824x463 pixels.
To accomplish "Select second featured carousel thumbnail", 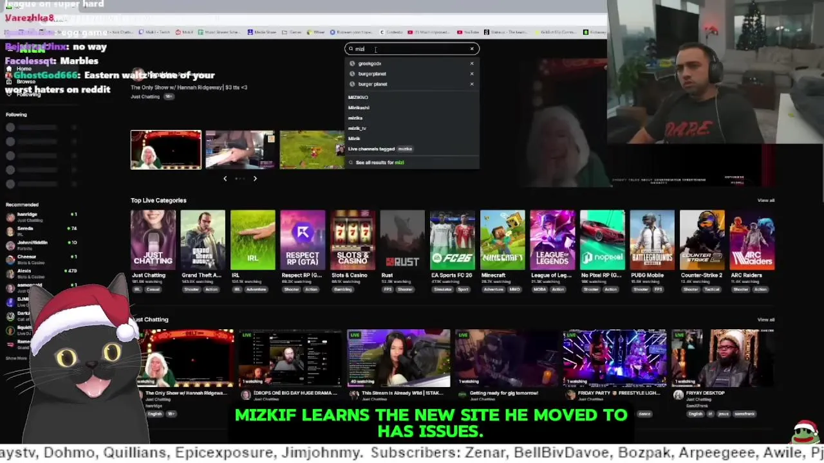I will pyautogui.click(x=240, y=150).
